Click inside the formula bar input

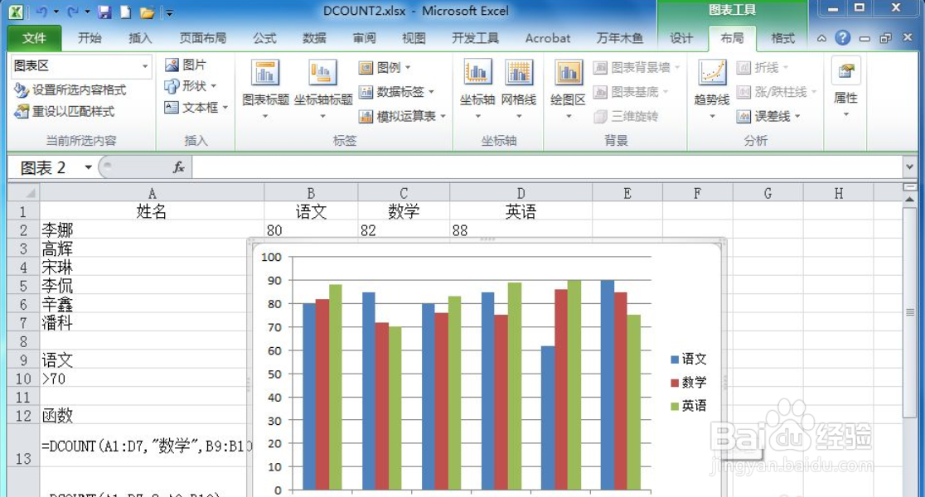coord(547,167)
